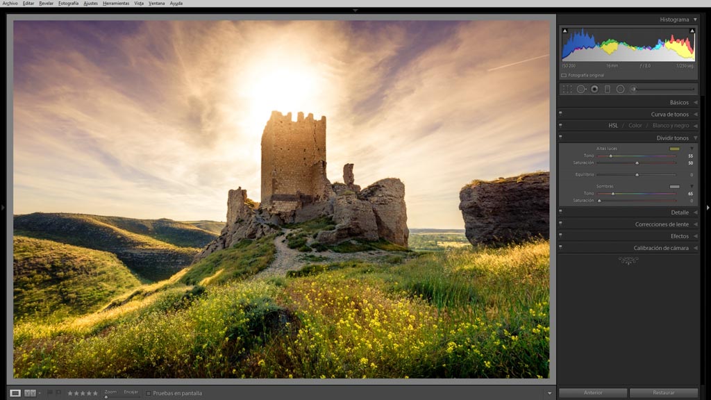Switch to Before/After comparison view
Screen dimensions: 711x400
coord(30,393)
